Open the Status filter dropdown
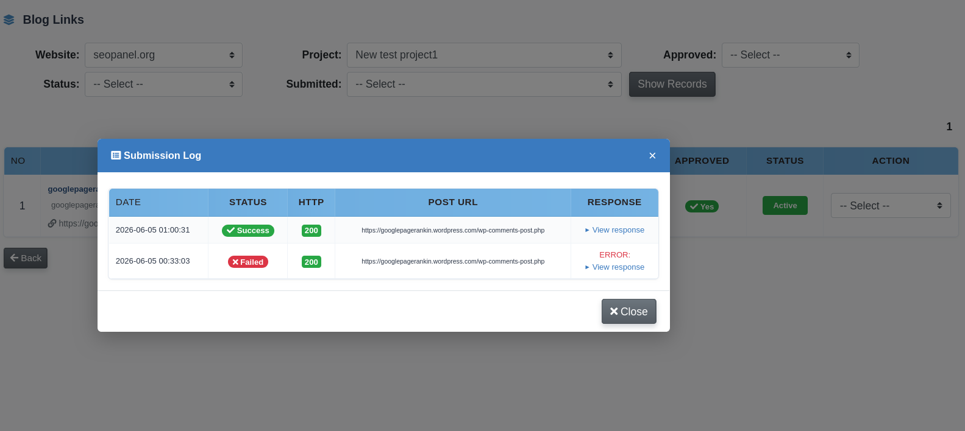 click(163, 84)
